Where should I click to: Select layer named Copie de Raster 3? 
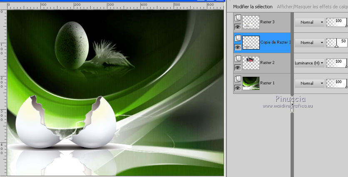coord(276,42)
